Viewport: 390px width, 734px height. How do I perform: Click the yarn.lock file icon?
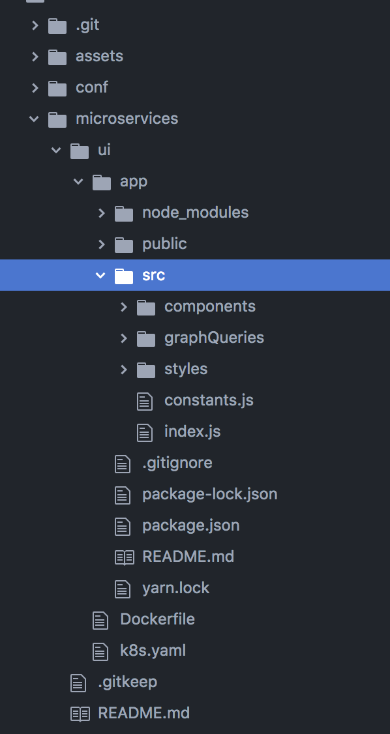click(124, 588)
